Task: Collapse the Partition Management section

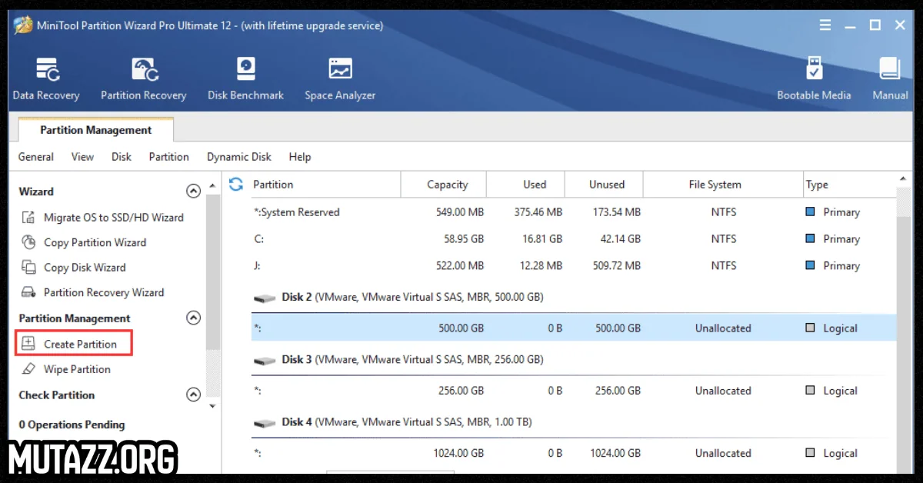Action: [193, 318]
